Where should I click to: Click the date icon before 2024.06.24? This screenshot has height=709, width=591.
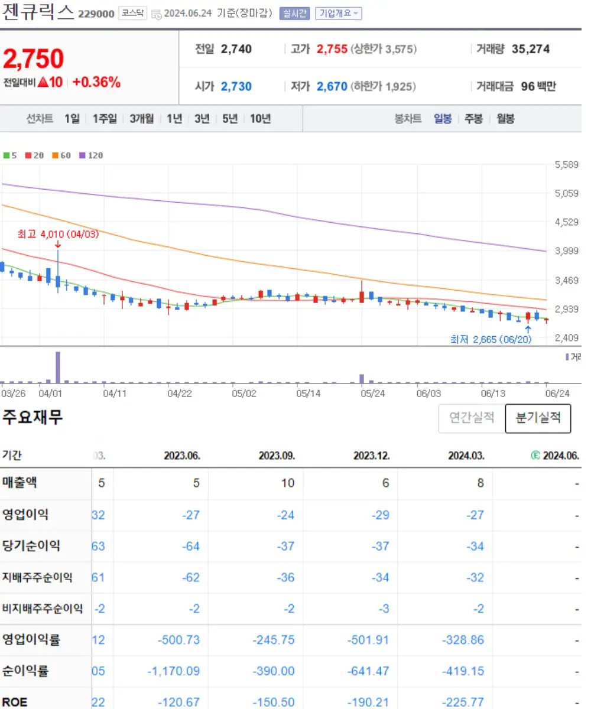coord(156,14)
